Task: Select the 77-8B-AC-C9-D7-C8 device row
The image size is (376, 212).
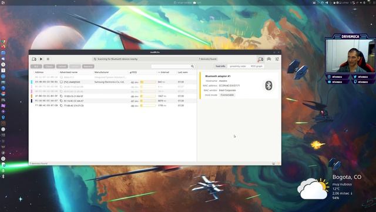Action: click(x=113, y=105)
